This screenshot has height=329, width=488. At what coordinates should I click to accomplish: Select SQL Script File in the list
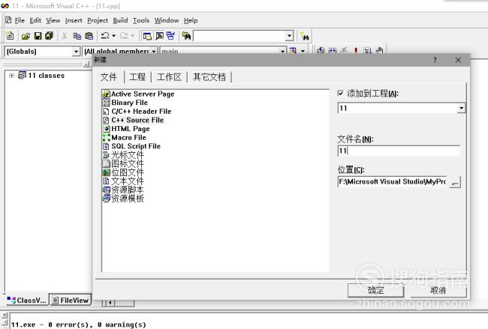[131, 146]
